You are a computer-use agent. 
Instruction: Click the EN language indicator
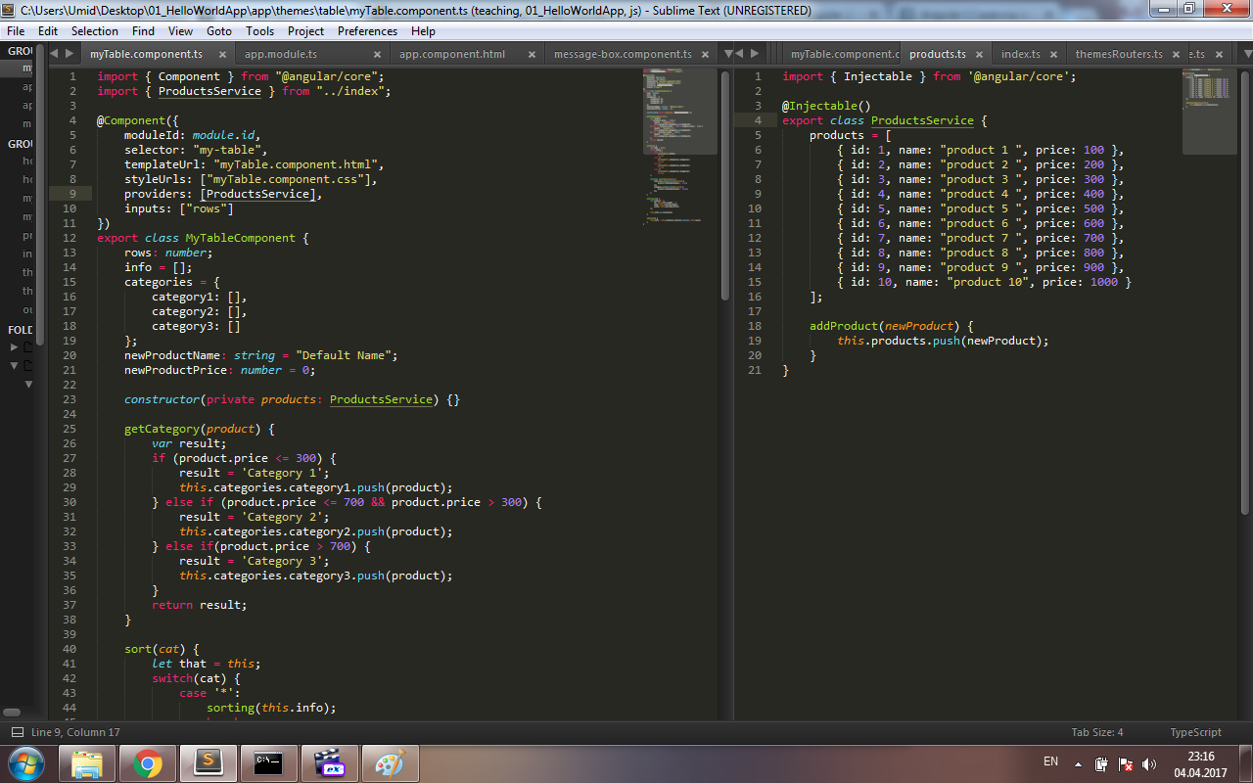(x=1050, y=761)
